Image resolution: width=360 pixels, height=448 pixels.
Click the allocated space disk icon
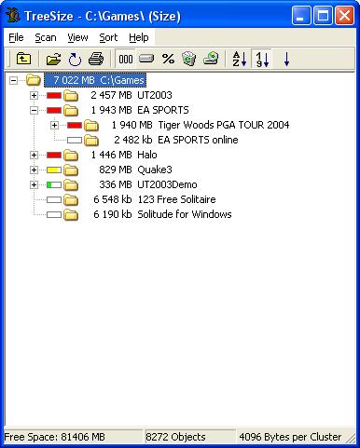coord(146,59)
